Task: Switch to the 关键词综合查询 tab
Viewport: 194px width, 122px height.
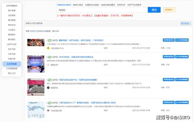Action: pos(64,5)
